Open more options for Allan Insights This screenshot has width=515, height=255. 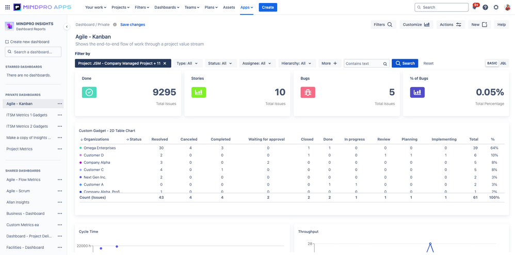tap(59, 202)
